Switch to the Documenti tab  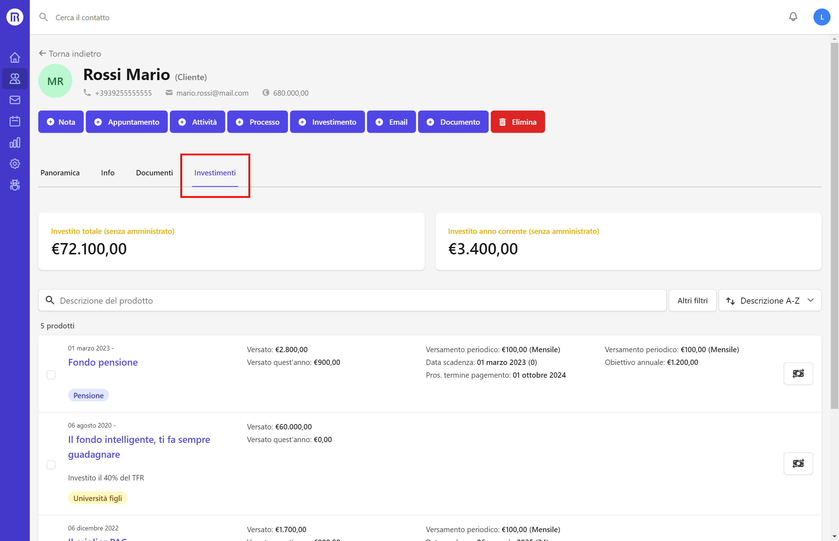coord(154,173)
